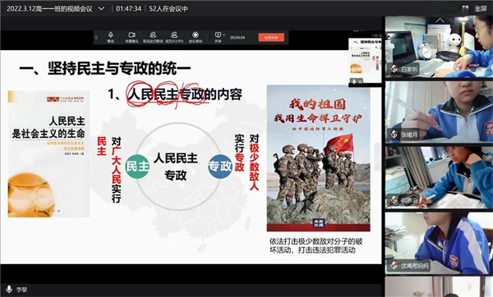Collapse video strip with the up chevron
Image resolution: width=493 pixels, height=297 pixels.
(x=440, y=21)
